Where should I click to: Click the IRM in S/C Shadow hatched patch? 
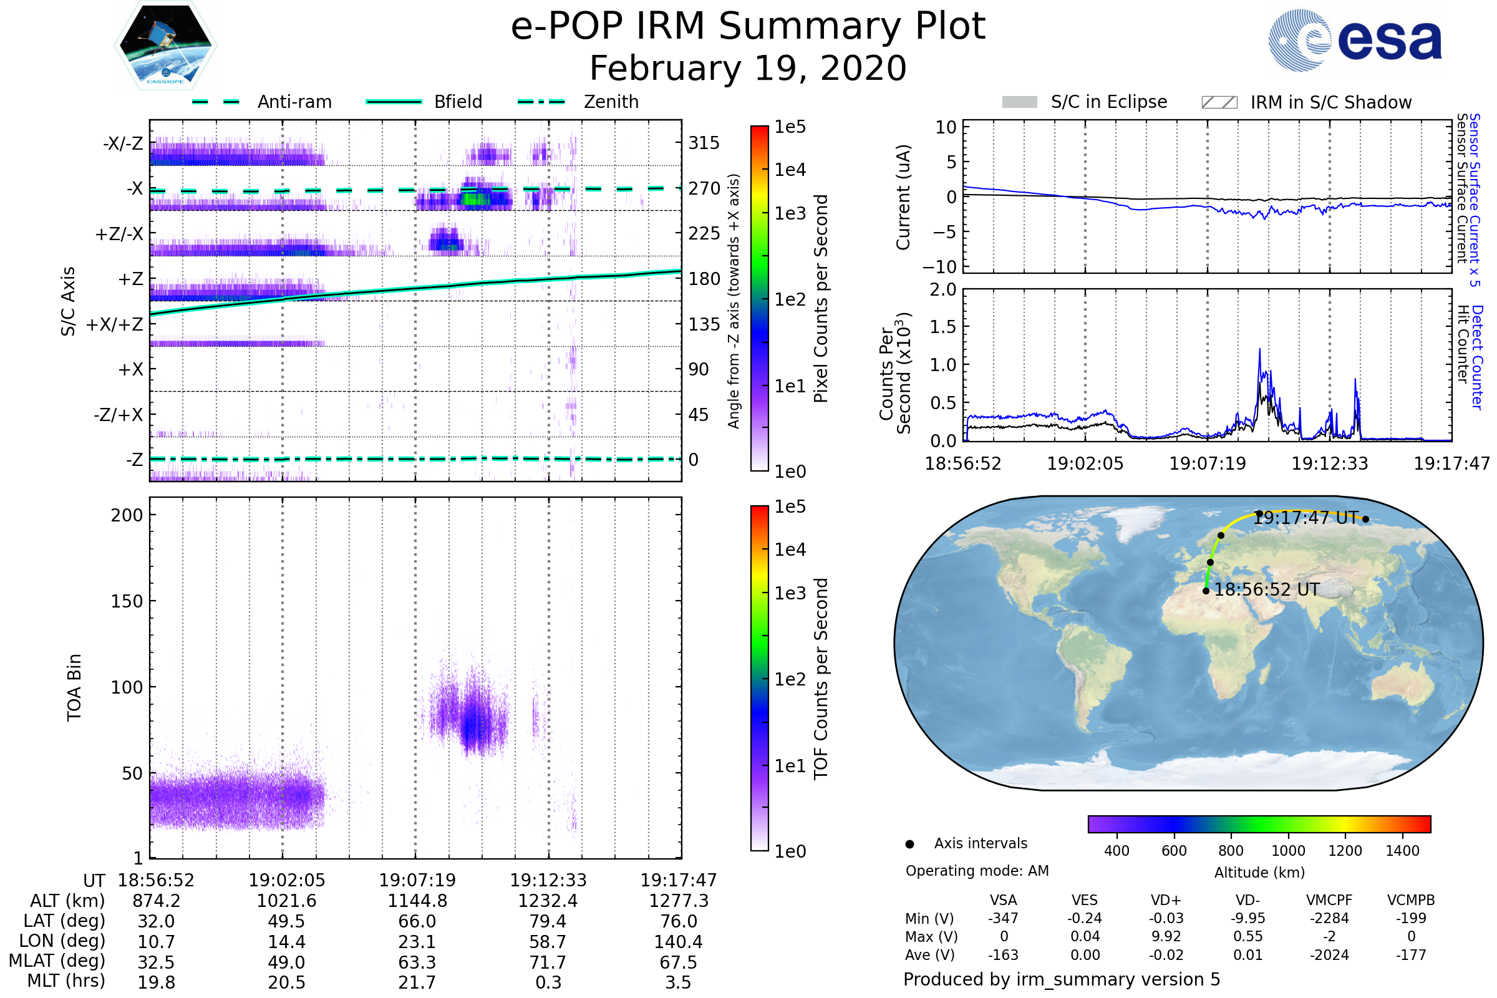point(1219,102)
